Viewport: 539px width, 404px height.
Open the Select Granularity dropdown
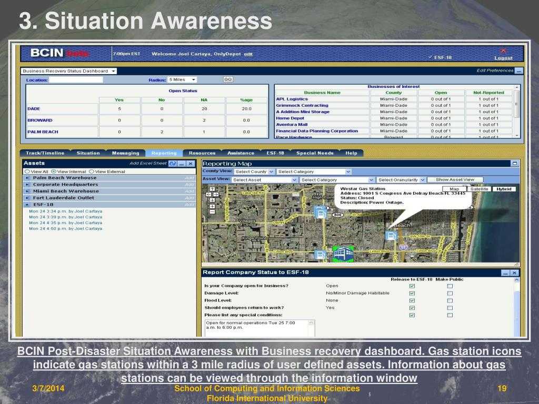[401, 180]
